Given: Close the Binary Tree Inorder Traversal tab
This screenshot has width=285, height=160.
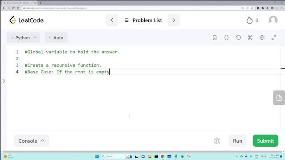Looking at the screenshot, I should (35, 3).
